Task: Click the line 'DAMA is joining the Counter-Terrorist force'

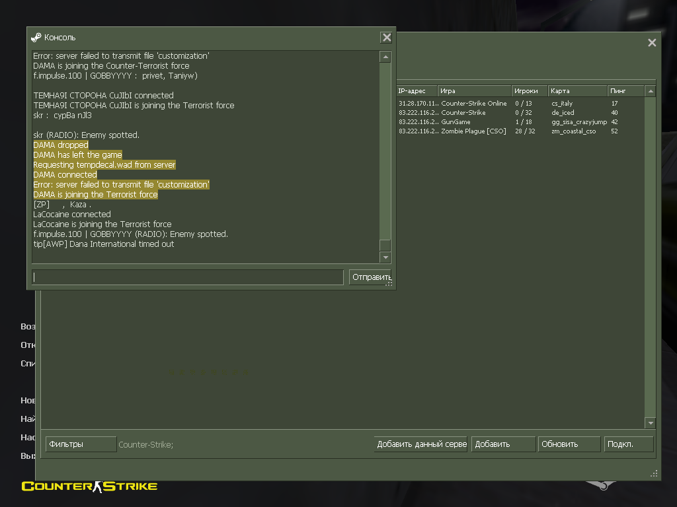Action: tap(111, 66)
